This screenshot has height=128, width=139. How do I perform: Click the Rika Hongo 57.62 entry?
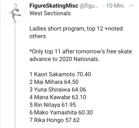click(x=55, y=120)
